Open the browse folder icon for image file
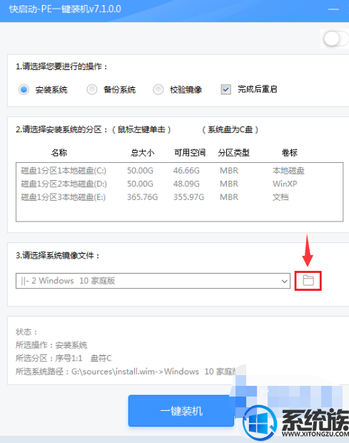Screen dimensions: 349x443 (x=308, y=281)
